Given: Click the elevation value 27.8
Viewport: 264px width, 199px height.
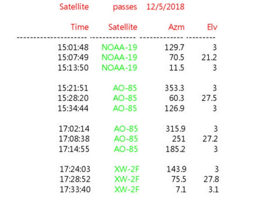Looking at the screenshot, I should coord(210,180).
